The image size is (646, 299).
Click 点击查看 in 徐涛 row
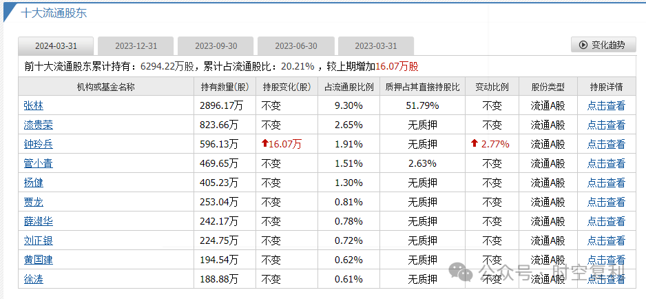click(x=606, y=279)
